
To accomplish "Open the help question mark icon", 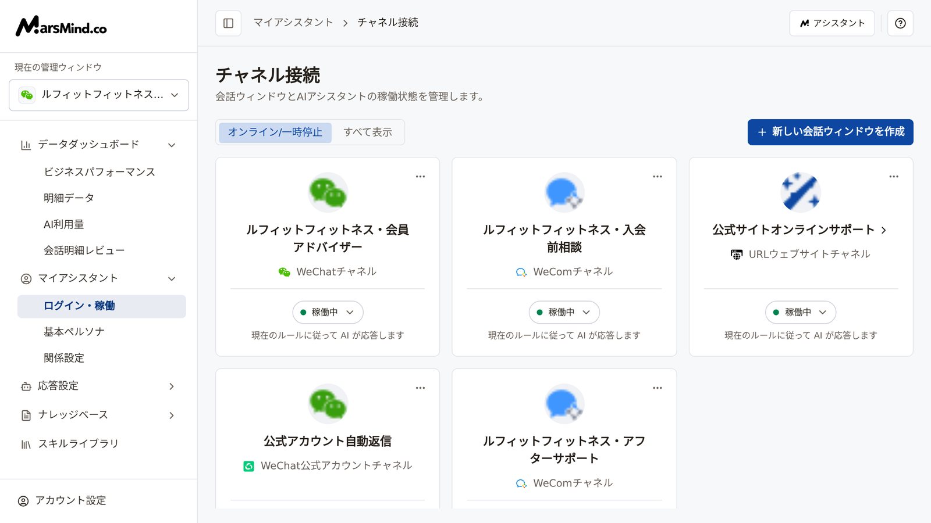I will point(900,23).
